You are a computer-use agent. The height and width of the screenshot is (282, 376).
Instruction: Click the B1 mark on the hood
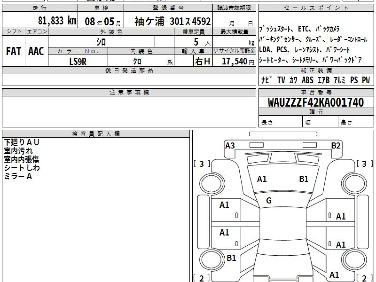(304, 179)
